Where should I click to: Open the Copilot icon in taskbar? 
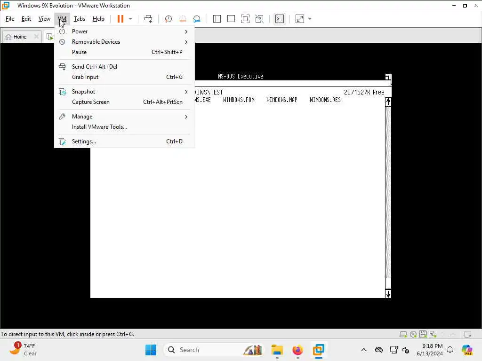pyautogui.click(x=467, y=350)
